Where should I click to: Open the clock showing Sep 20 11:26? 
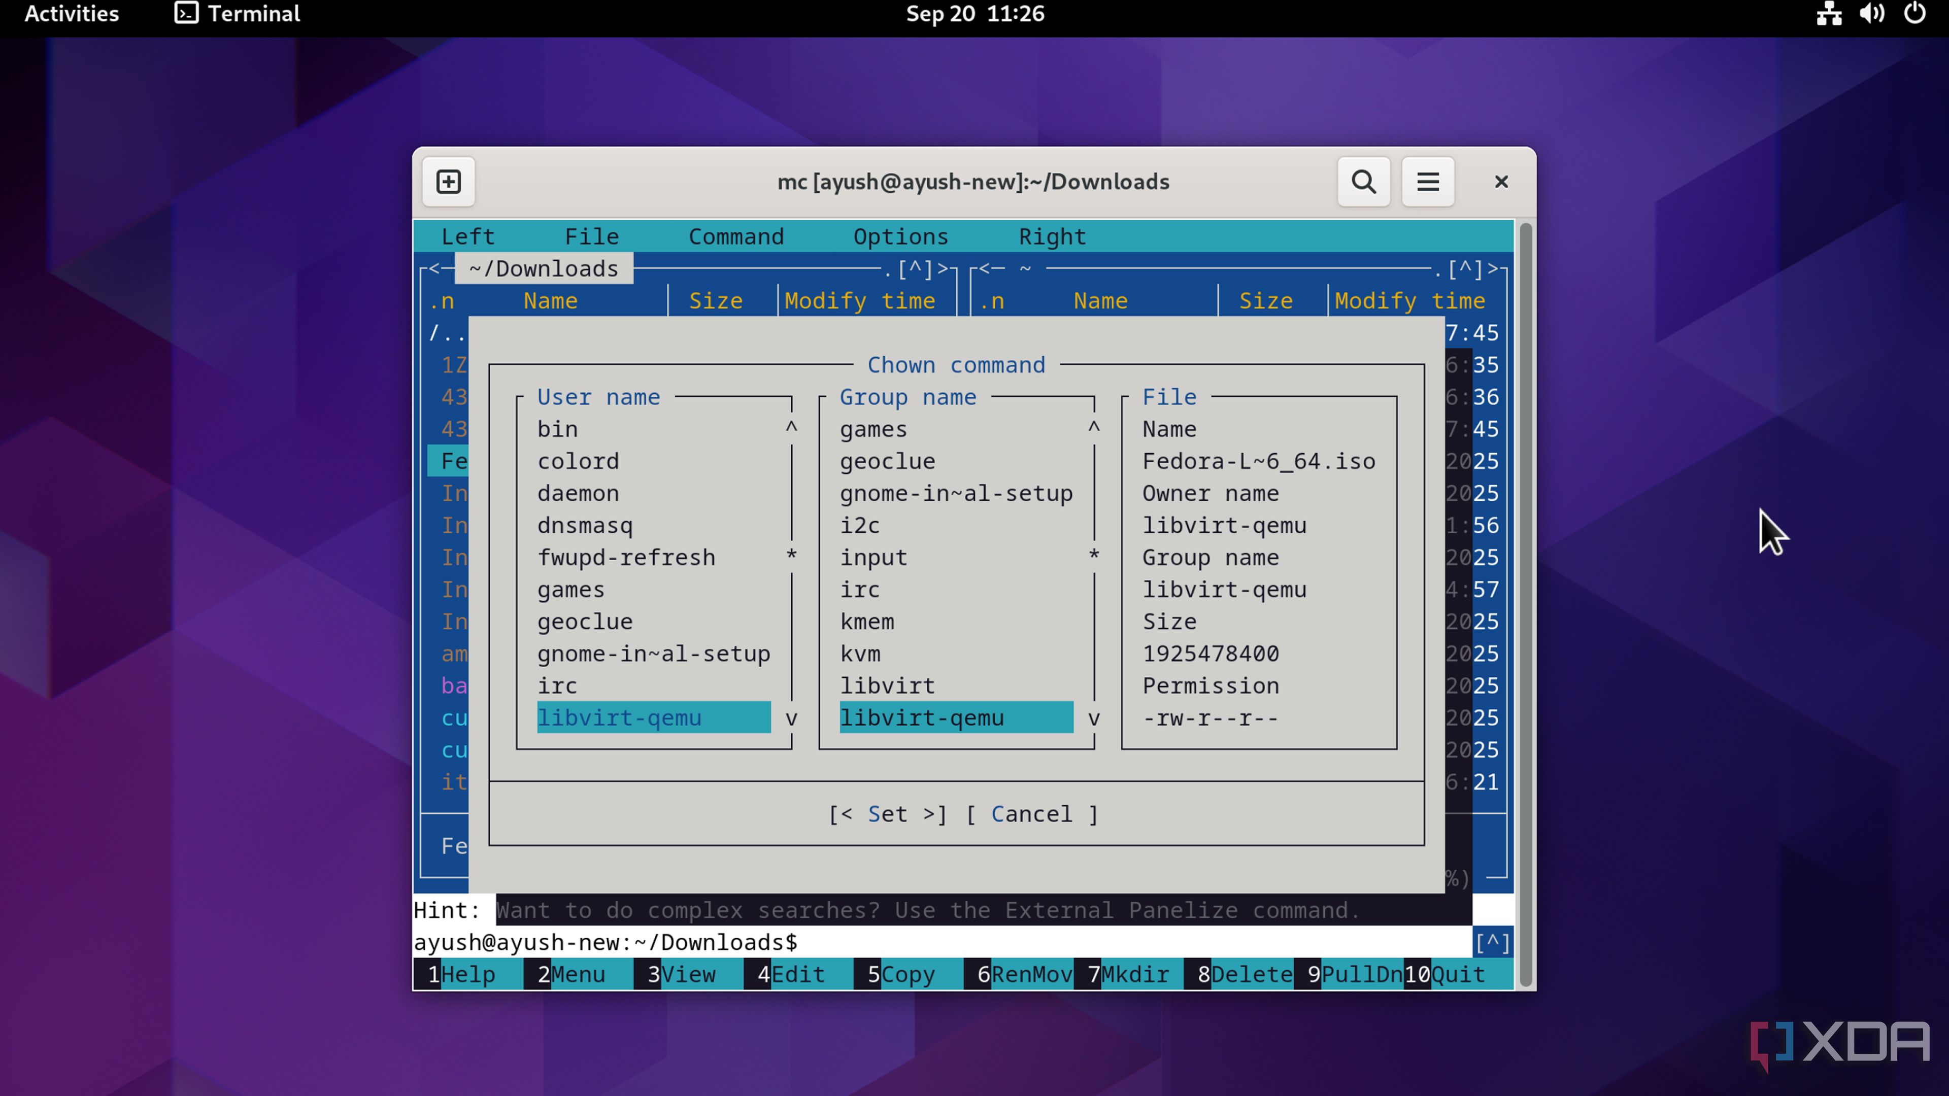(974, 14)
